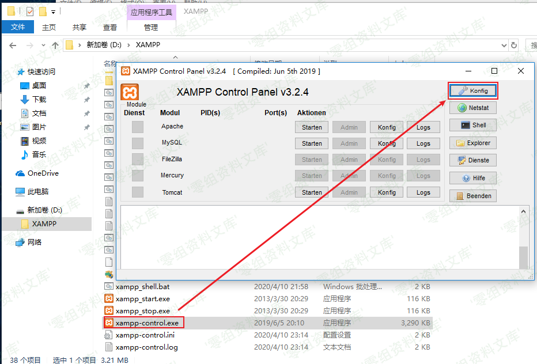
Task: Start the MySQL module
Action: click(x=312, y=143)
